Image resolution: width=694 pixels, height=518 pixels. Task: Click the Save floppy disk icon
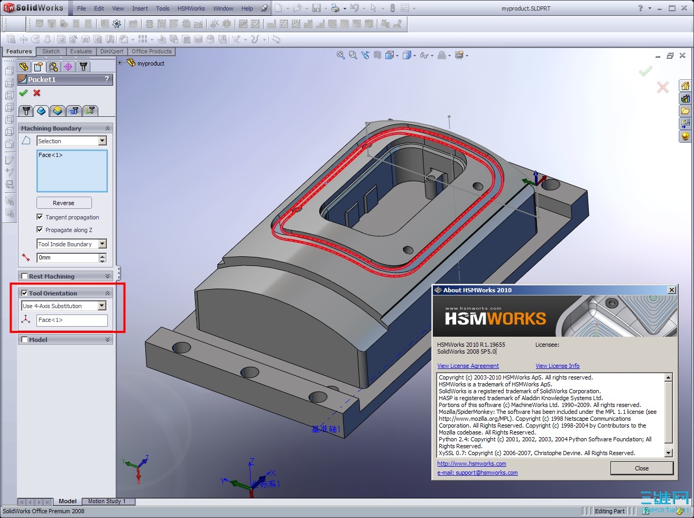pos(316,8)
